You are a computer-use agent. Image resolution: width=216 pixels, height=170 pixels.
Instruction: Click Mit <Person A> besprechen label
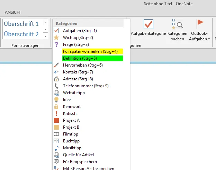pyautogui.click(x=89, y=168)
